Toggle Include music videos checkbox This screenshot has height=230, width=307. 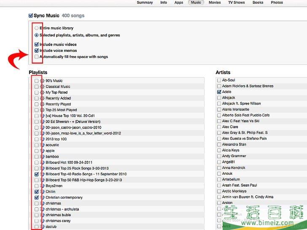pos(36,44)
